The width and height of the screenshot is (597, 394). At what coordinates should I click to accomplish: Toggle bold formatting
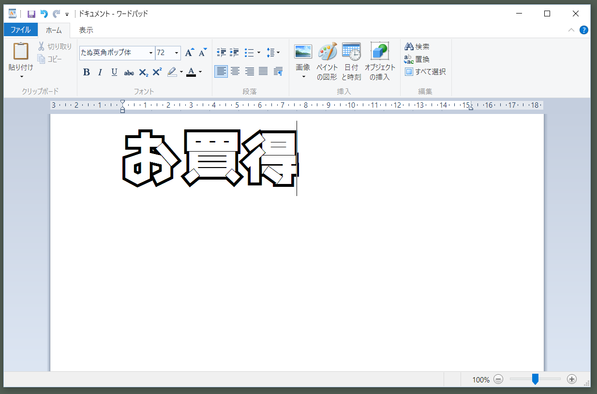pyautogui.click(x=86, y=72)
